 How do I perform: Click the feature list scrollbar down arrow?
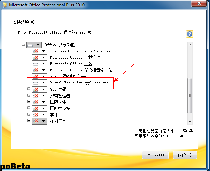(190, 122)
